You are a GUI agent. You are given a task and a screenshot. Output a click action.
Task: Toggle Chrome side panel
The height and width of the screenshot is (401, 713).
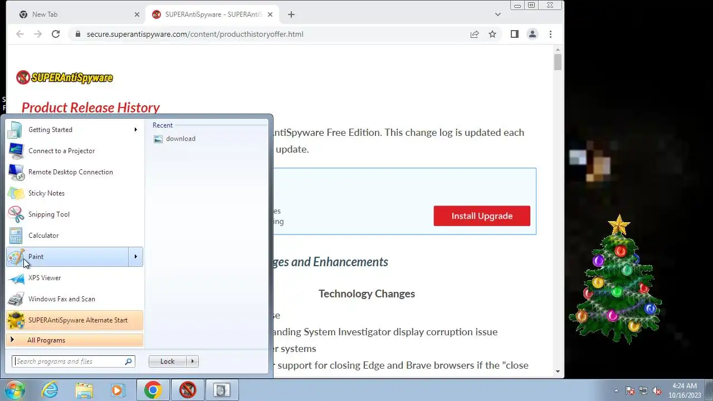(515, 34)
